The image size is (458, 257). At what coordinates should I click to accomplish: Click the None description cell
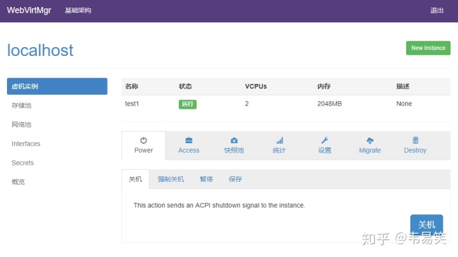pyautogui.click(x=404, y=104)
